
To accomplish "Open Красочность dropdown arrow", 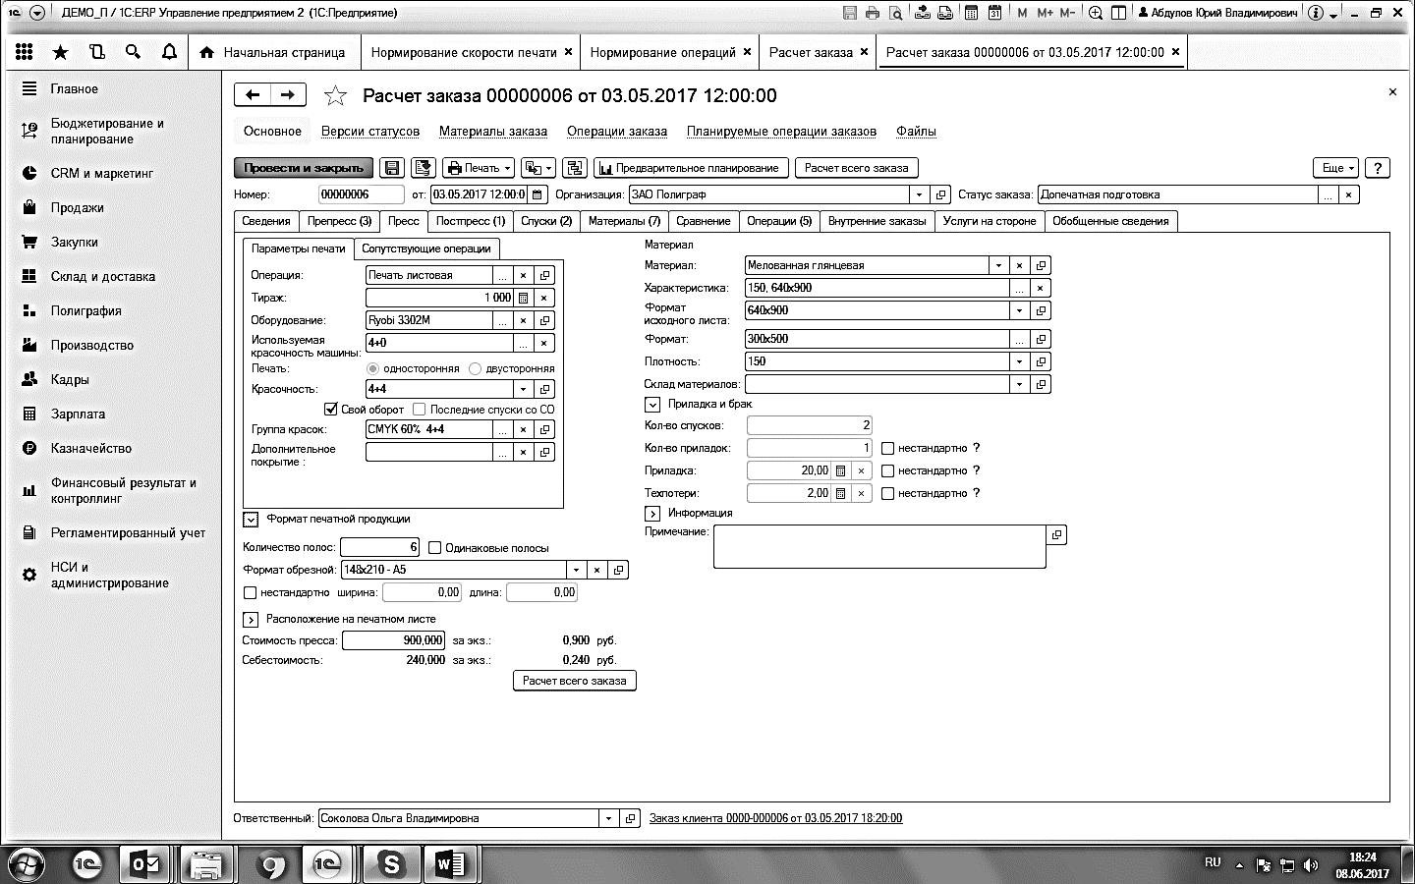I will 524,389.
